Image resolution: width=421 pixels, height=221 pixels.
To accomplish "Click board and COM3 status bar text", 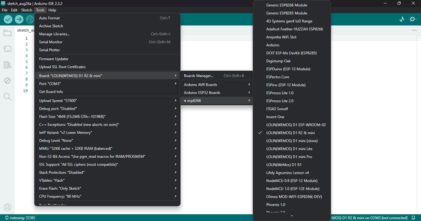I will [369, 218].
